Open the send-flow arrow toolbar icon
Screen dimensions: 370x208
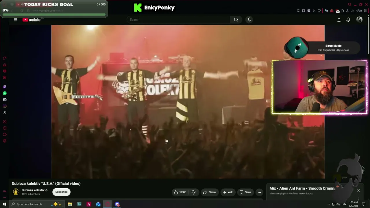coord(314,11)
